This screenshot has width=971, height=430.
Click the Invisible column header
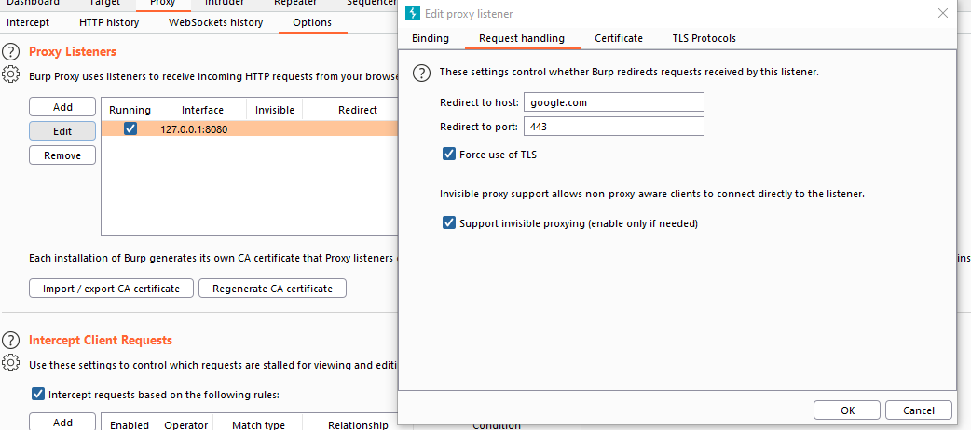click(x=274, y=110)
